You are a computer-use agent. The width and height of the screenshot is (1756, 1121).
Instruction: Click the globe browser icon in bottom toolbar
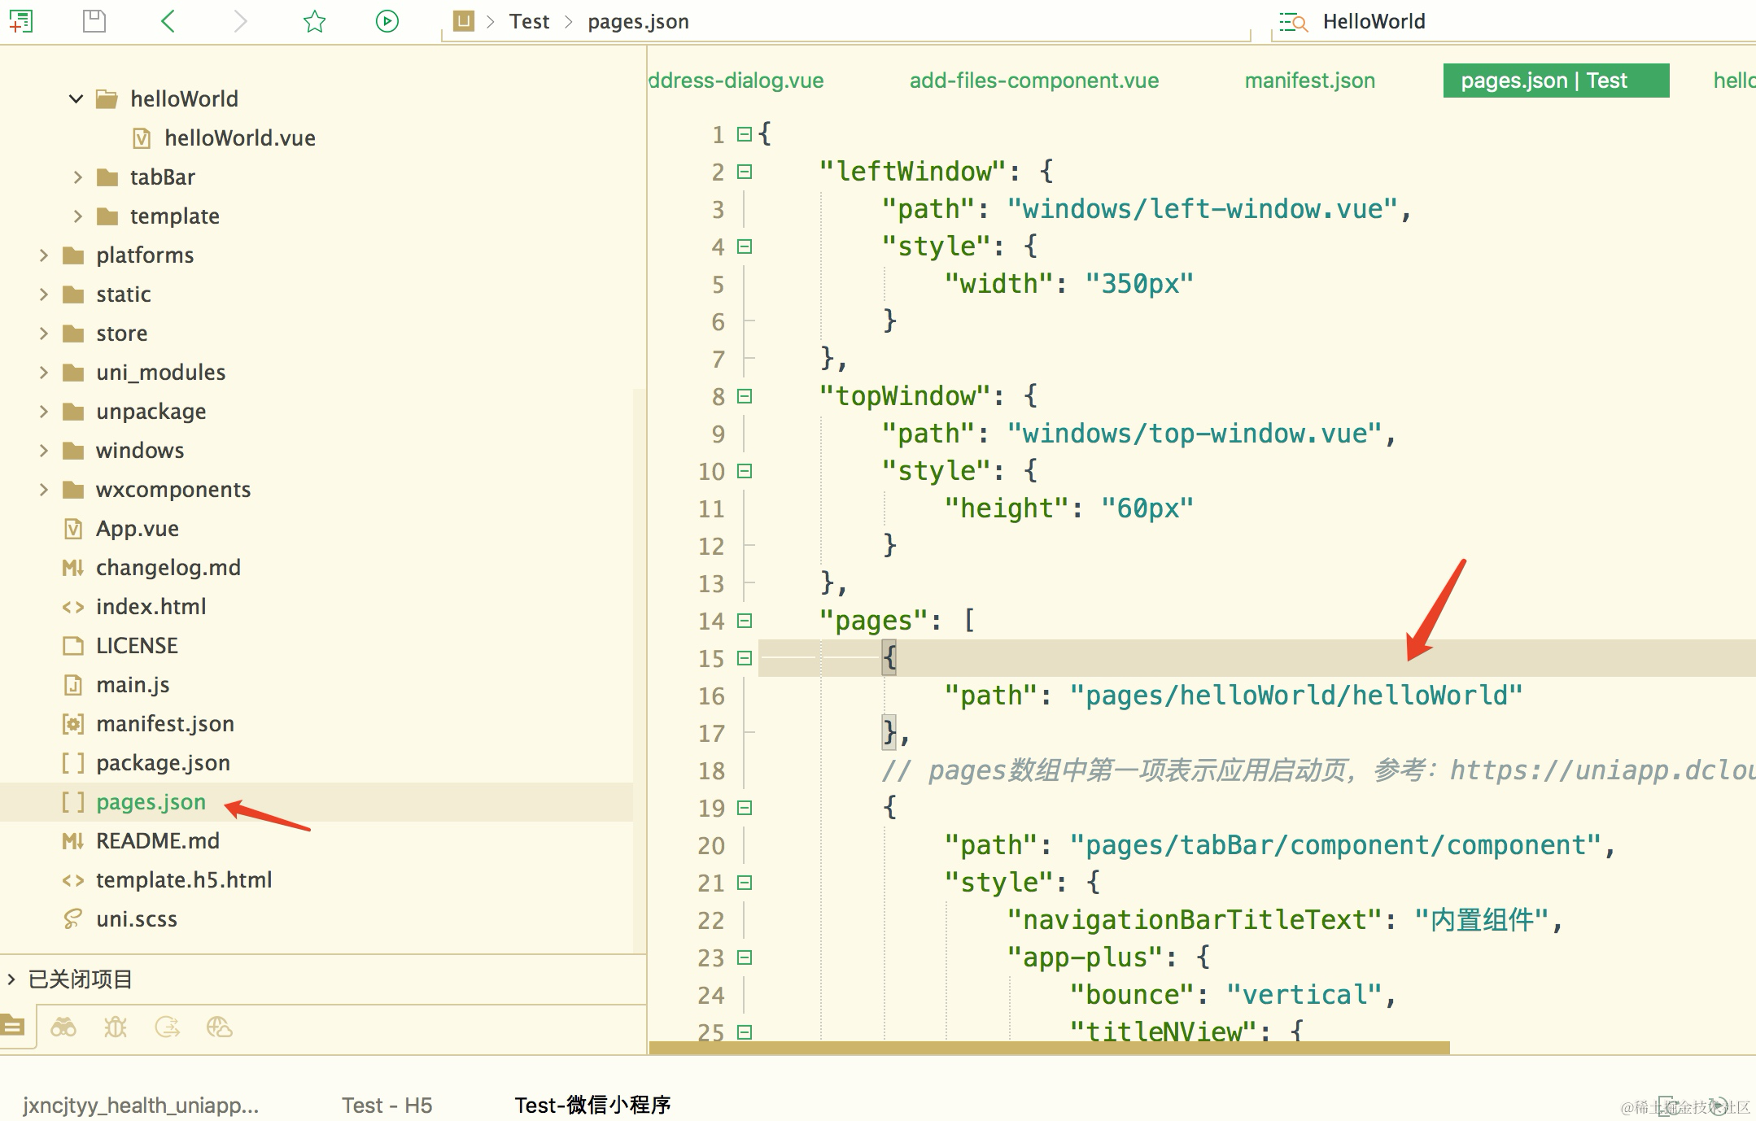click(220, 1027)
